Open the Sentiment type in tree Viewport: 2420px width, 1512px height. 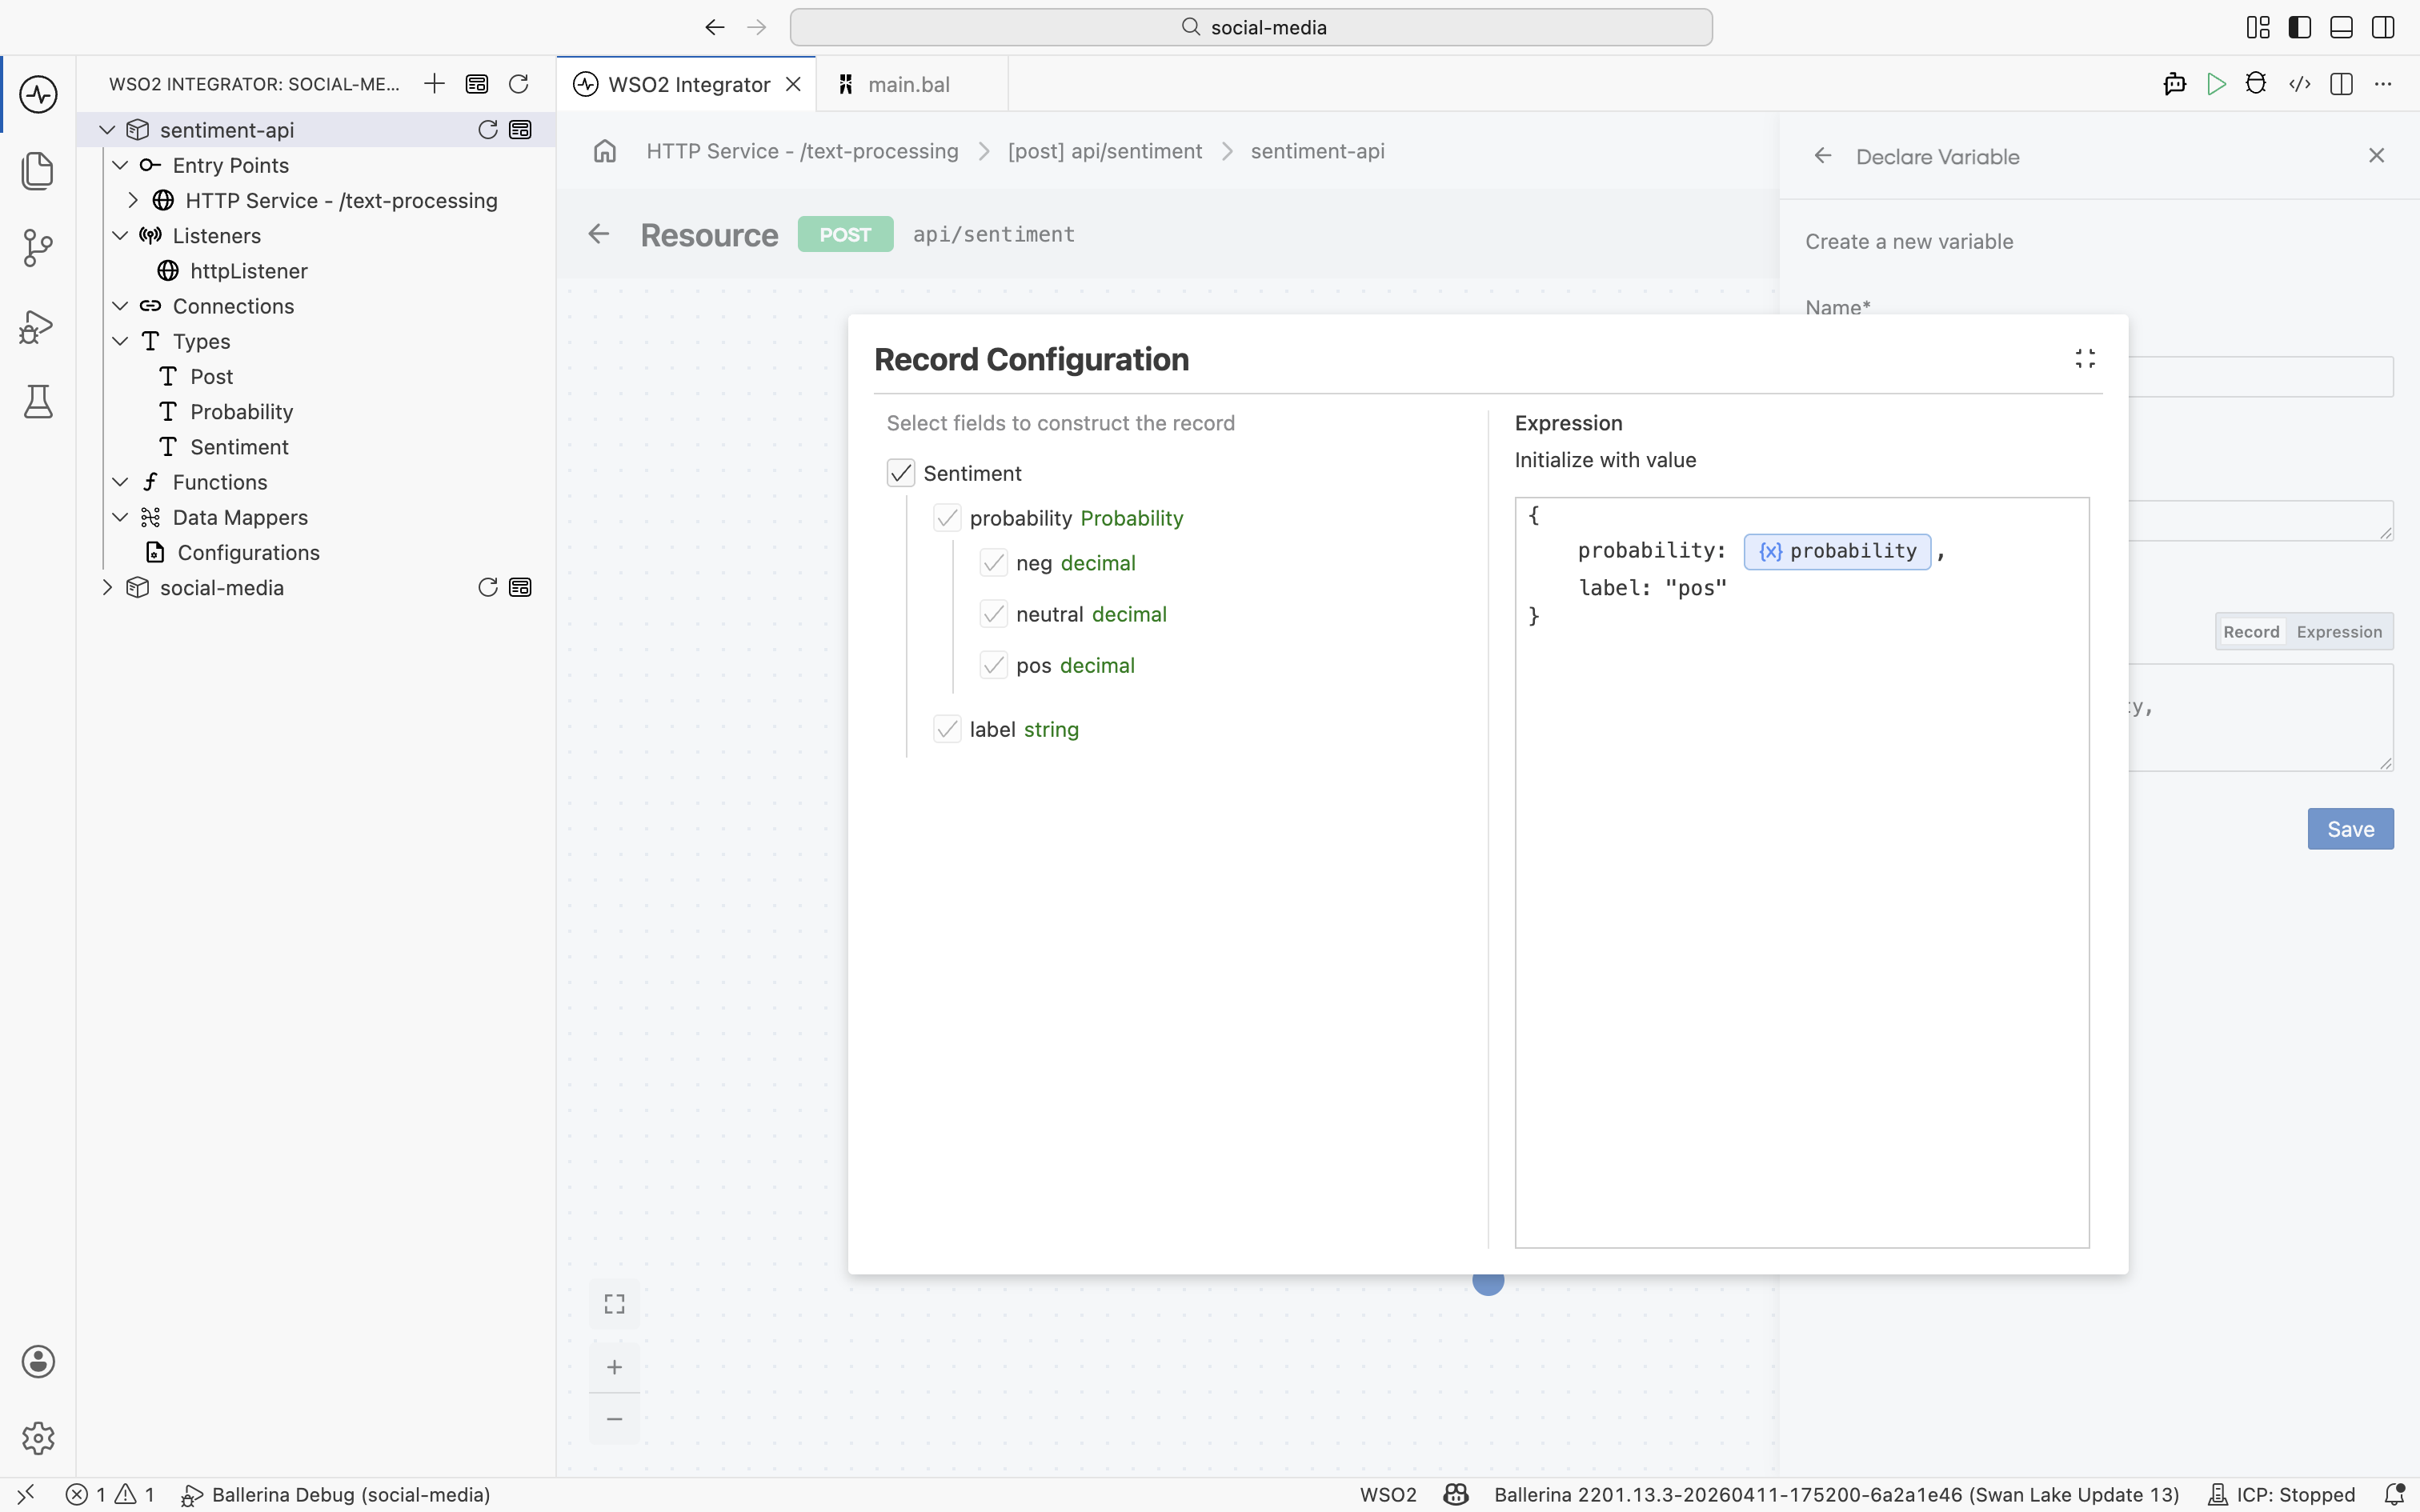239,447
